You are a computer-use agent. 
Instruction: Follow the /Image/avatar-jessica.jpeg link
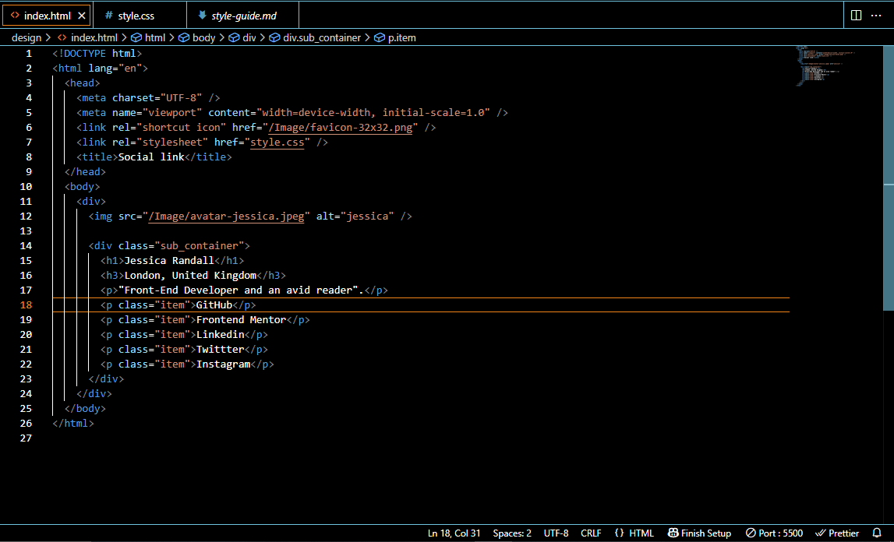pos(226,216)
